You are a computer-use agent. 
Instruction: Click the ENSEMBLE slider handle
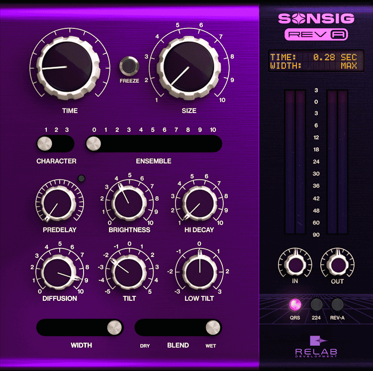pyautogui.click(x=93, y=143)
